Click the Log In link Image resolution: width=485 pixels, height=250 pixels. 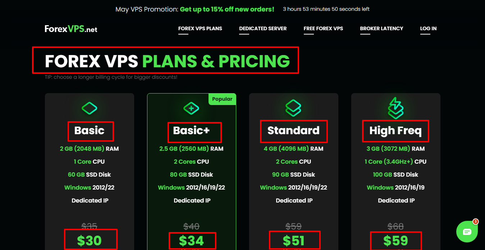[428, 28]
